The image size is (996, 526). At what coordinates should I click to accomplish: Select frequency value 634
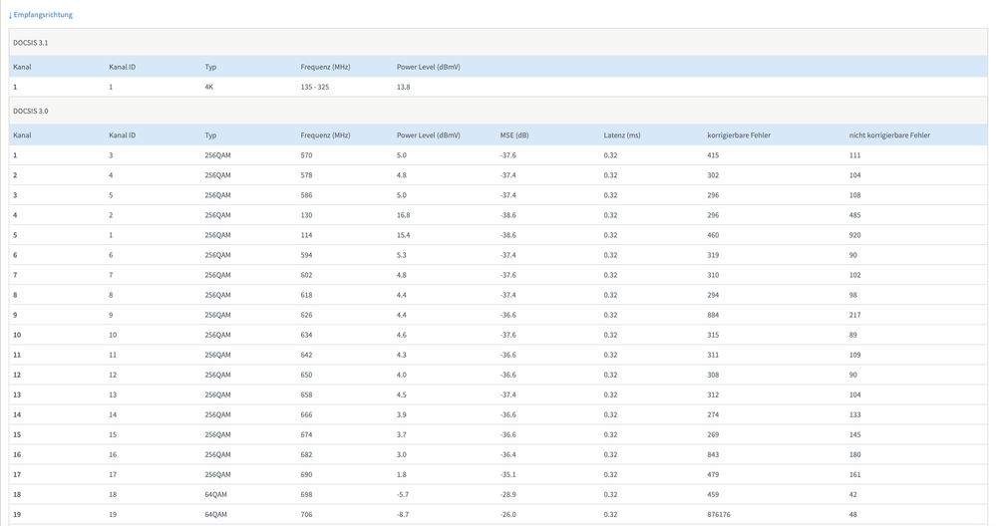[307, 335]
